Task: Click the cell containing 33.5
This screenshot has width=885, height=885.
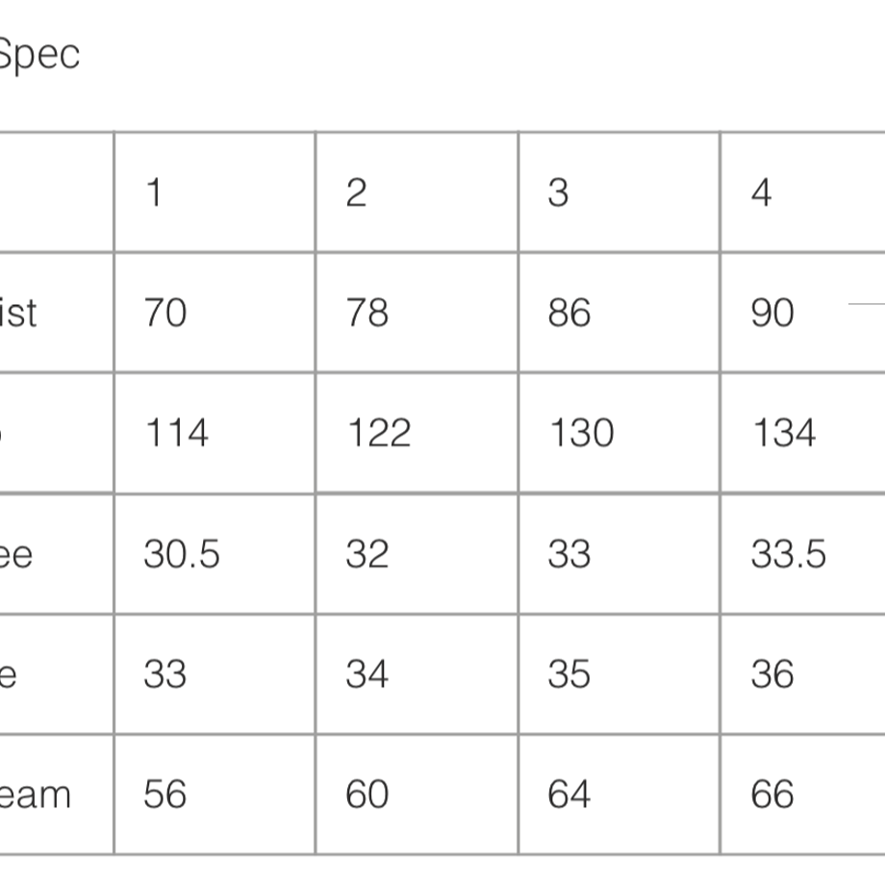Action: pyautogui.click(x=803, y=554)
